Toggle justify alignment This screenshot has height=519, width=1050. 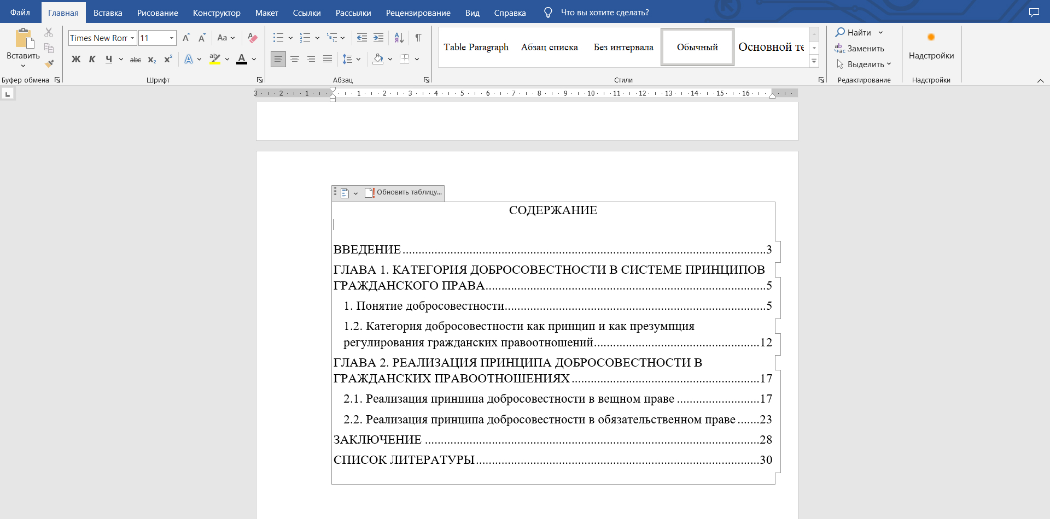[x=328, y=59]
